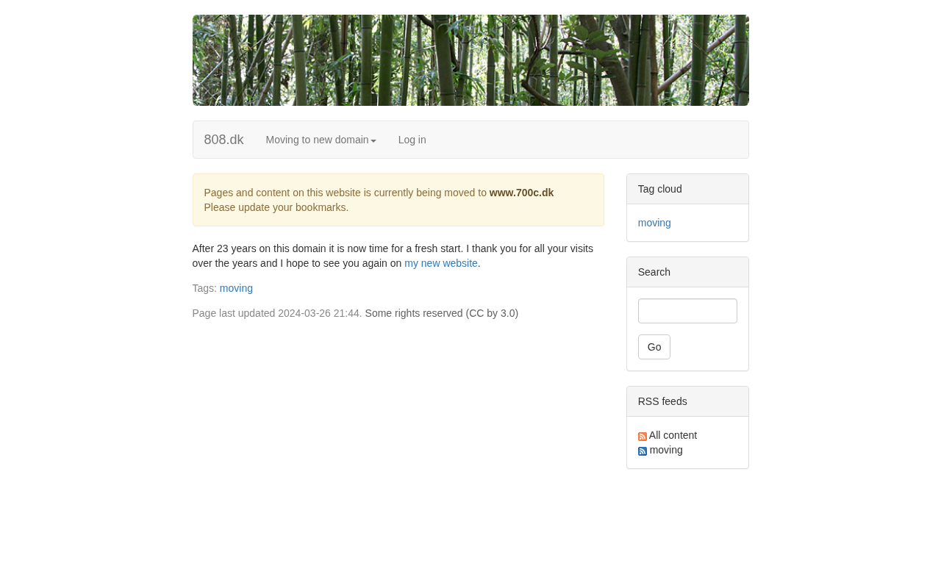Open the "All content" RSS feed link
941x588 pixels.
673,435
